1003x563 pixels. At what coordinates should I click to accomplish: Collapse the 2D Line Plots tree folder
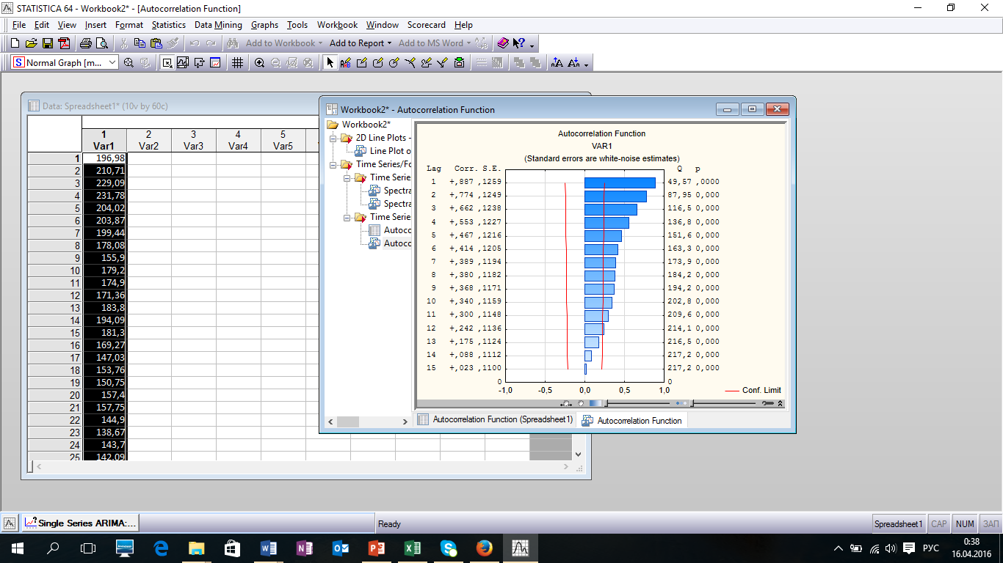333,138
